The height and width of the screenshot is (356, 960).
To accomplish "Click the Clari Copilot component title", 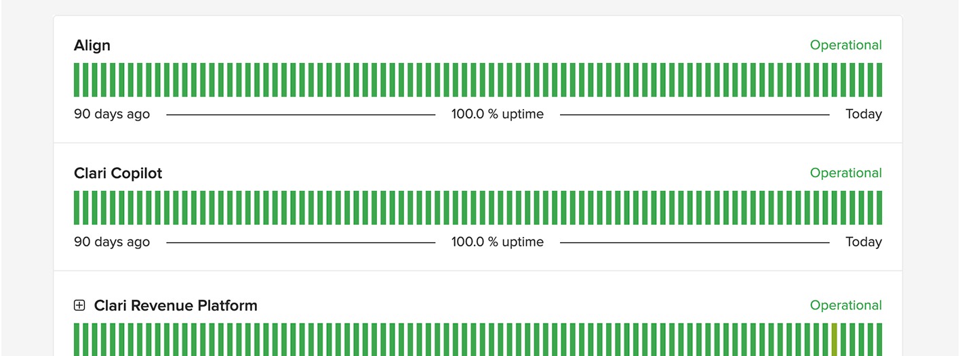I will [118, 173].
